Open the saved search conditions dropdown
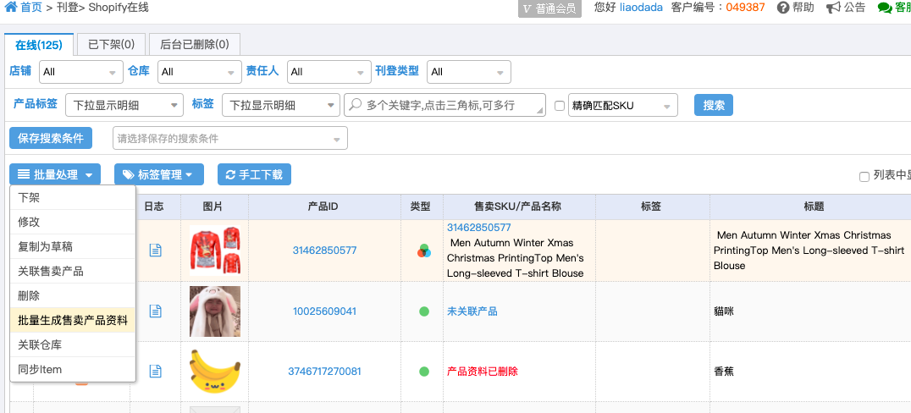This screenshot has height=413, width=911. point(230,138)
